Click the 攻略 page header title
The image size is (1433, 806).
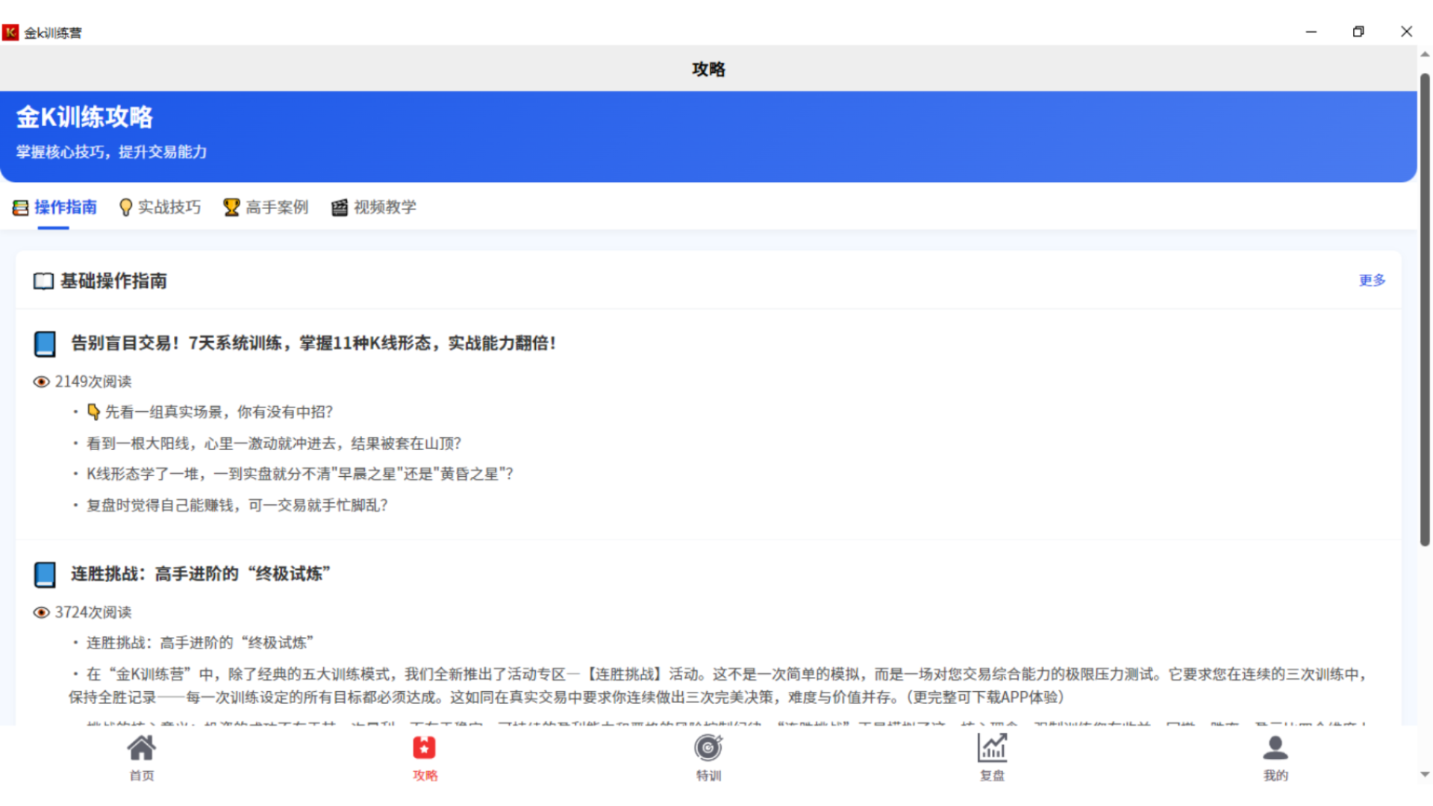(708, 69)
